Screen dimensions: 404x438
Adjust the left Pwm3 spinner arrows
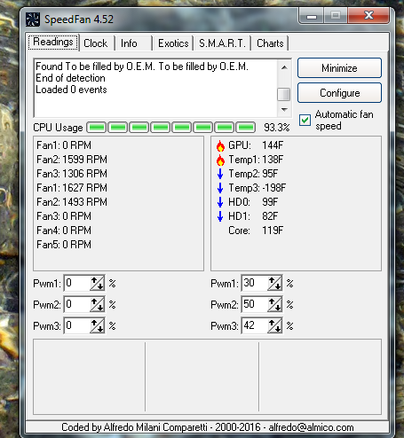[97, 325]
